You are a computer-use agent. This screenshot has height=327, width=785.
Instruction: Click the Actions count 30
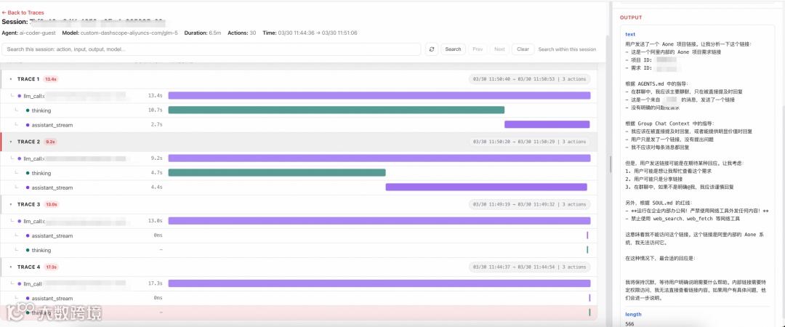click(253, 33)
